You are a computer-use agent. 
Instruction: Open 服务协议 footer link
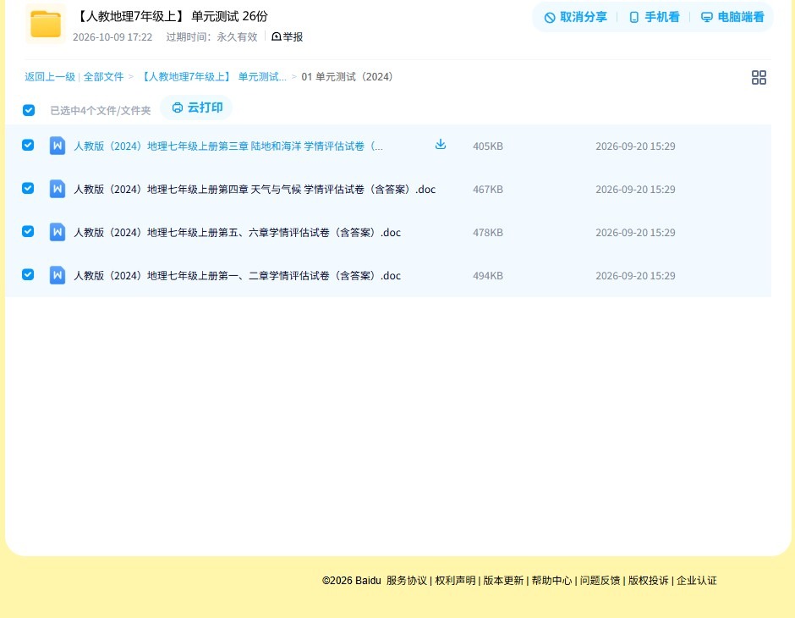tap(407, 581)
